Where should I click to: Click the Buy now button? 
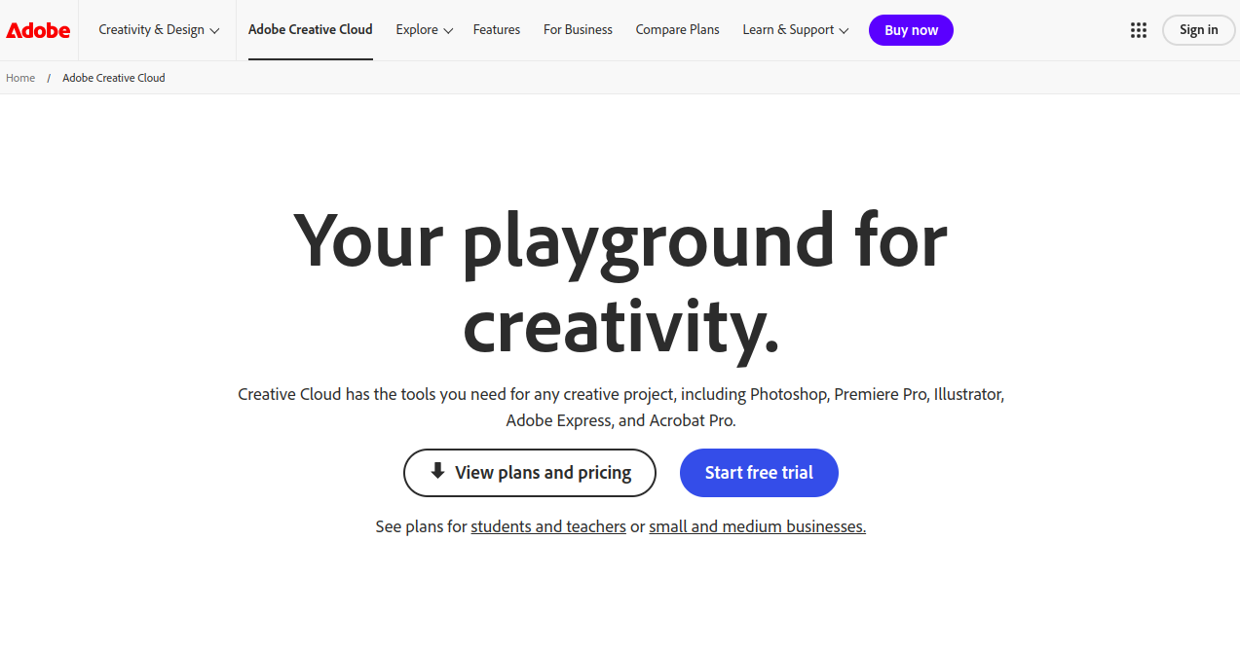[911, 30]
